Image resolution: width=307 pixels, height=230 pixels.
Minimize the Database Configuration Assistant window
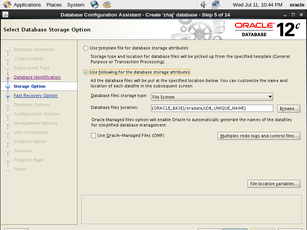(285, 15)
